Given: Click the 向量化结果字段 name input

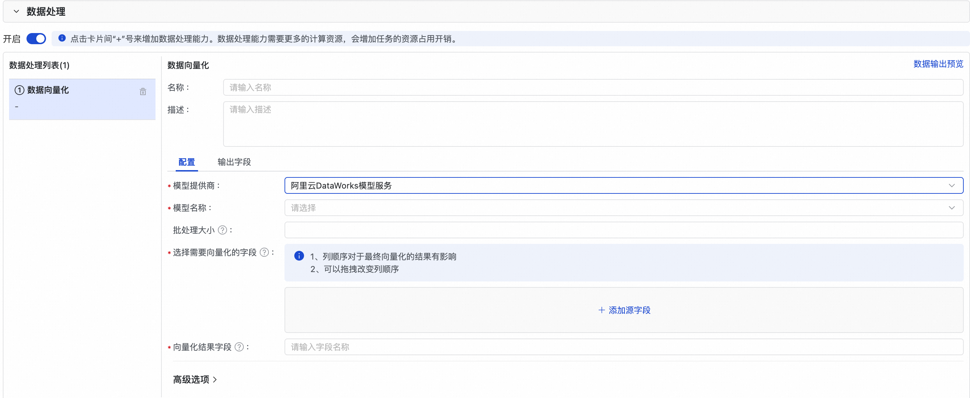Looking at the screenshot, I should 623,347.
